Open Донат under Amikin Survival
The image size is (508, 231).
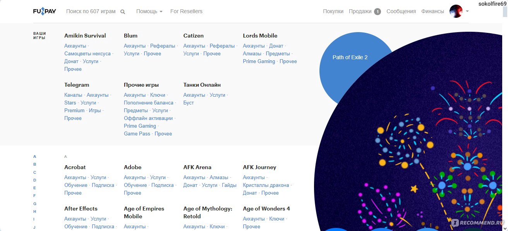coord(71,61)
